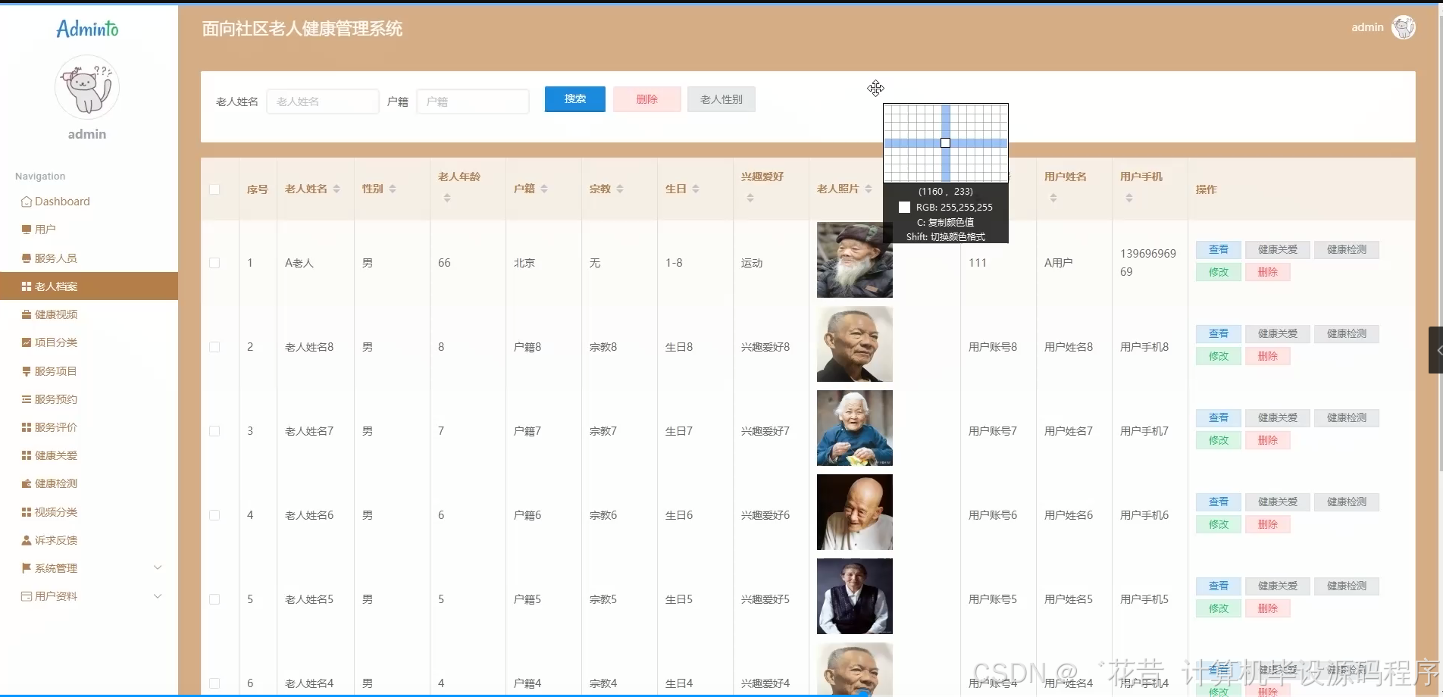The image size is (1443, 697).
Task: Click the 健康关爱 grid icon
Action: (x=27, y=455)
